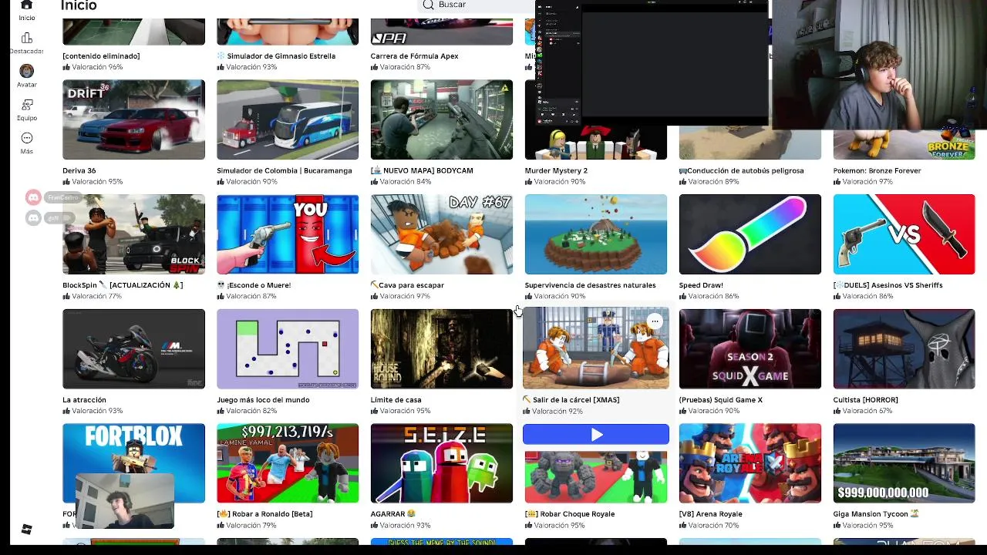Click Carrera de Fórmula Apex title
This screenshot has width=987, height=555.
[x=415, y=56]
